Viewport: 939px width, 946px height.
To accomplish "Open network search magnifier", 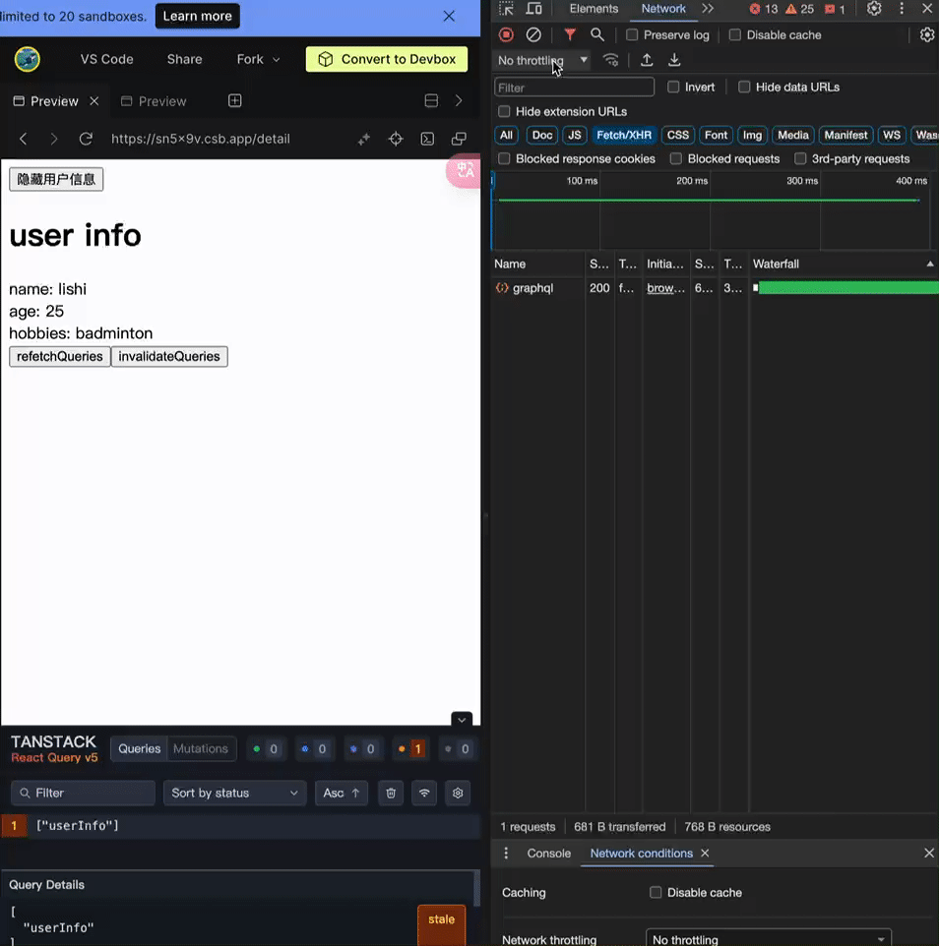I will pos(596,35).
